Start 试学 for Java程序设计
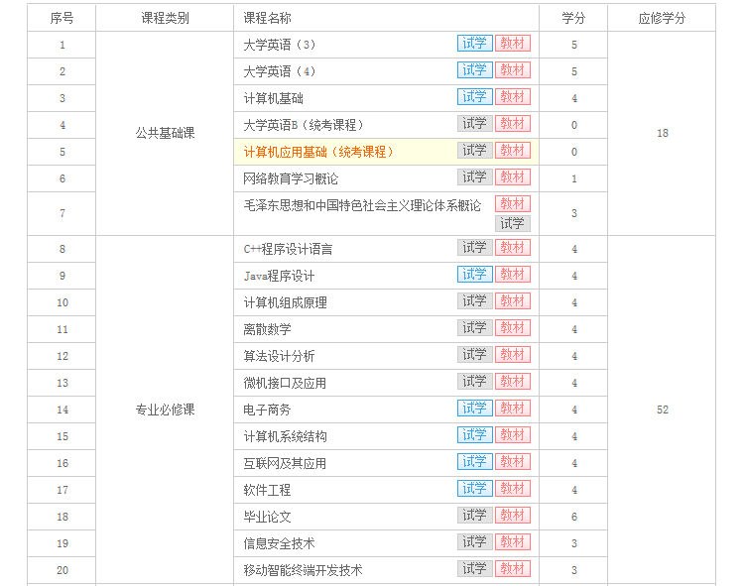This screenshot has height=586, width=745. click(x=474, y=275)
